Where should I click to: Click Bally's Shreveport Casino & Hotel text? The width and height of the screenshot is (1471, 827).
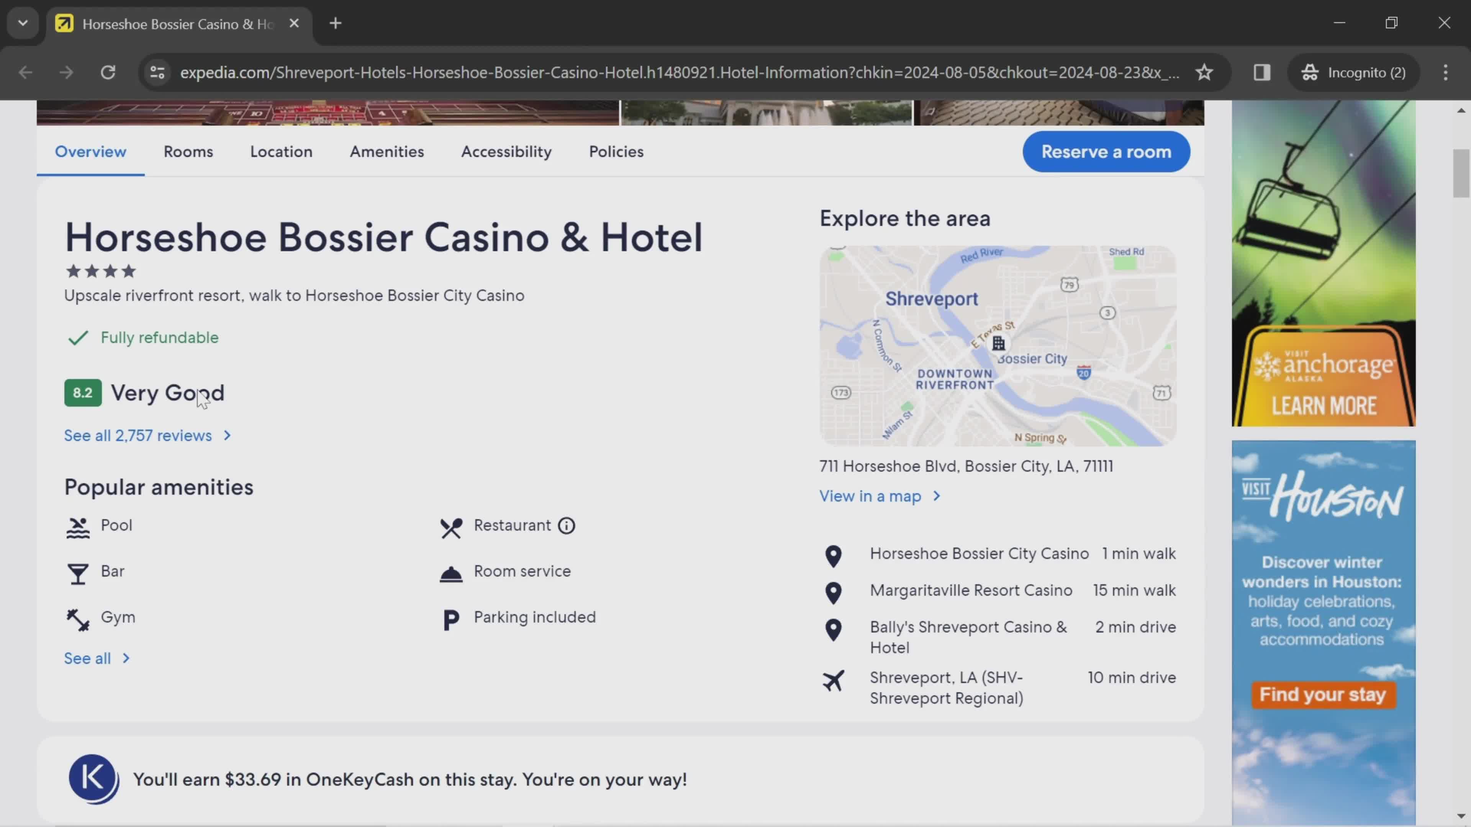tap(968, 637)
